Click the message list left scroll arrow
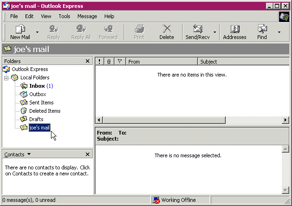The width and height of the screenshot is (292, 206). (99, 120)
